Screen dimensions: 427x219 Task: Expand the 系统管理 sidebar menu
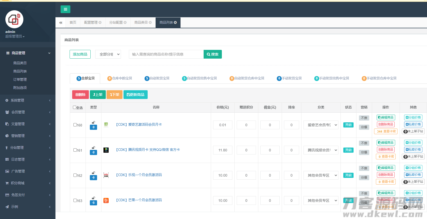click(x=28, y=100)
